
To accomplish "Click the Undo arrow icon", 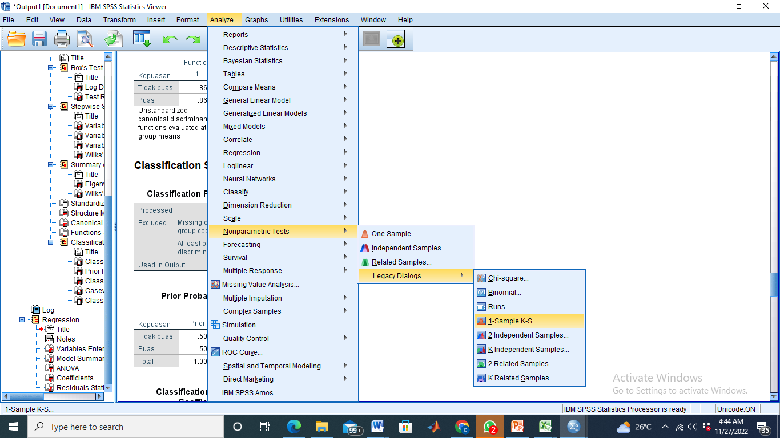I will point(170,40).
